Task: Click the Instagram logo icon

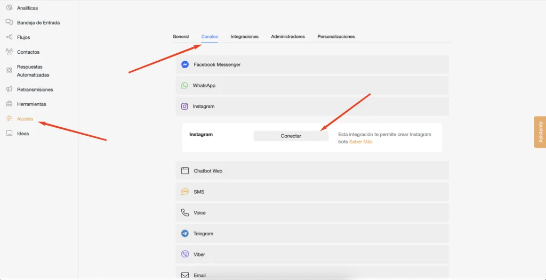Action: 184,106
